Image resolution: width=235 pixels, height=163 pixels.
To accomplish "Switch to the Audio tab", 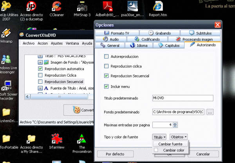I will coord(111,39).
